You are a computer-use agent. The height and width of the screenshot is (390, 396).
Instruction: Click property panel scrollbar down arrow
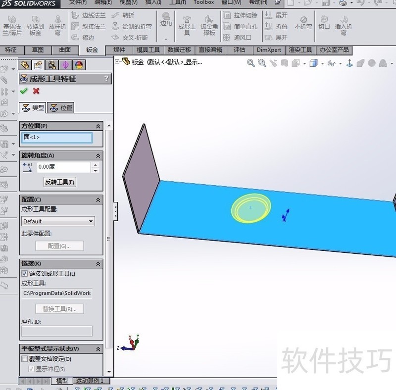point(109,372)
